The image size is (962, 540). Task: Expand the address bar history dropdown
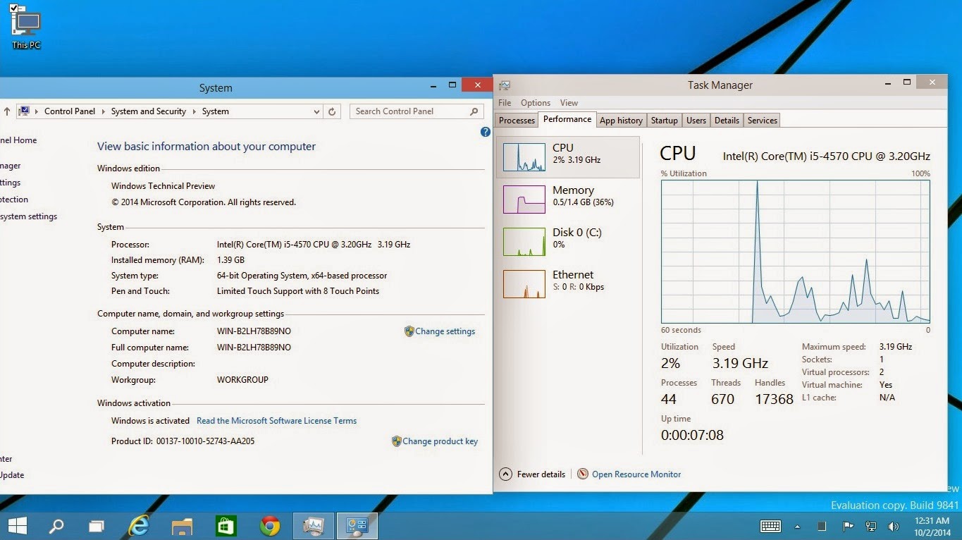[x=316, y=111]
